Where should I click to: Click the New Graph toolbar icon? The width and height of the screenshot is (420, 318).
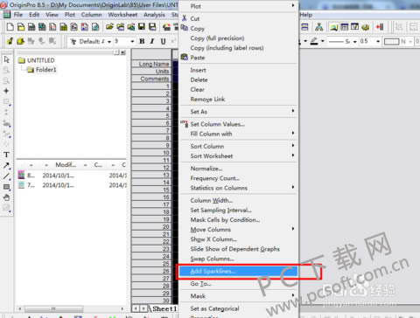click(x=52, y=27)
